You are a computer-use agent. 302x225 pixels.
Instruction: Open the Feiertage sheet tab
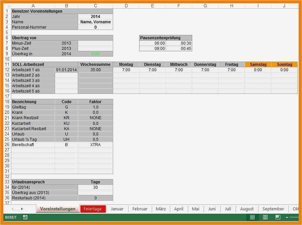pos(93,209)
